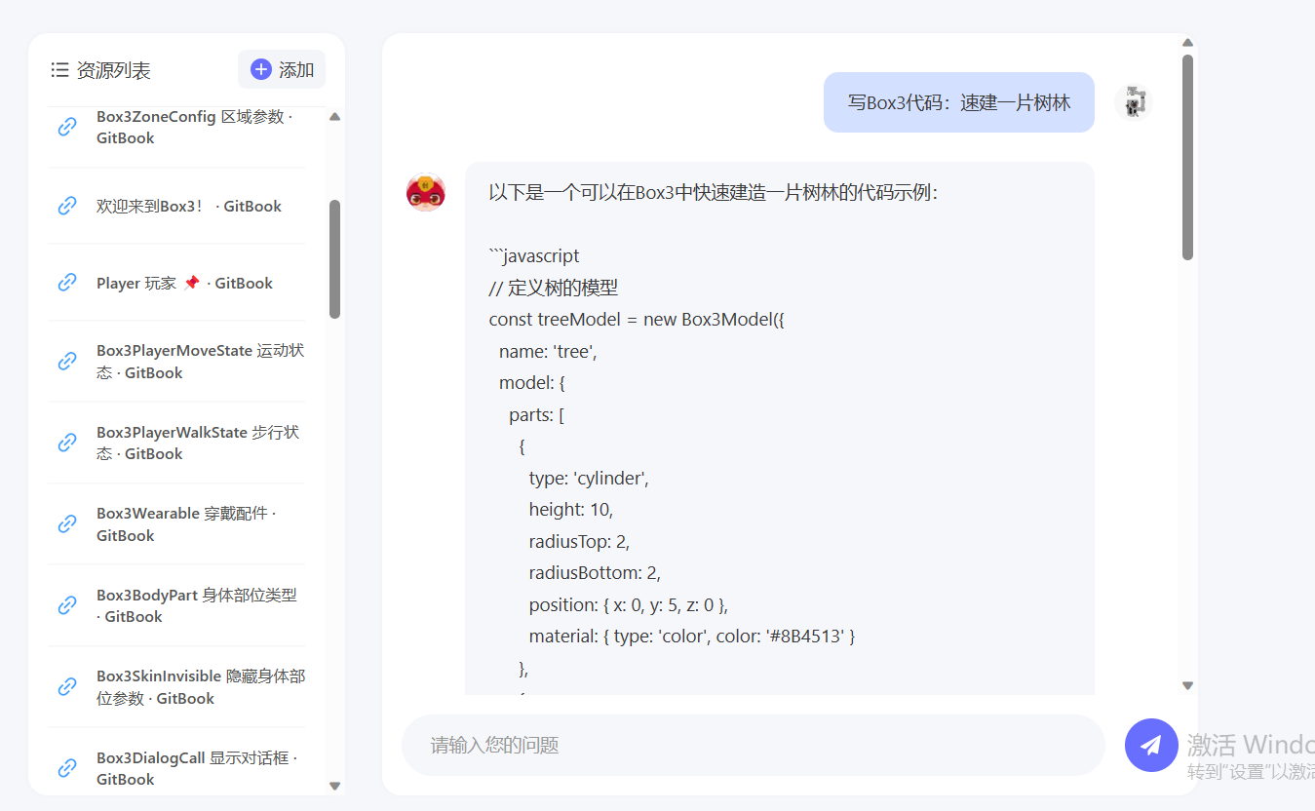Click link icon for Box3DialogCall 显示对话框

(x=67, y=768)
